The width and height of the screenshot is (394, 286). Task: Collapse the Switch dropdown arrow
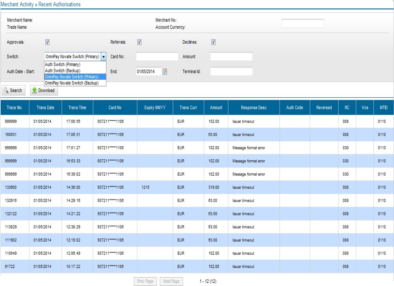coord(104,56)
